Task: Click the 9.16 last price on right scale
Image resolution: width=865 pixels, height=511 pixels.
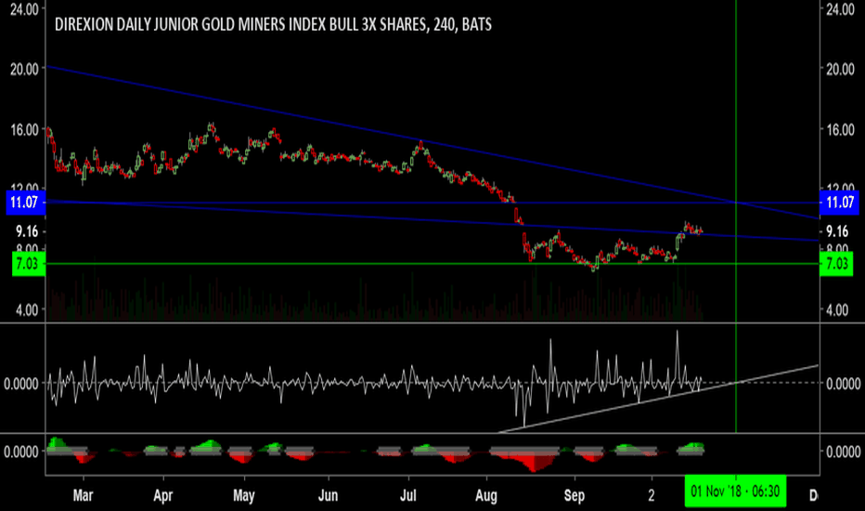Action: (x=837, y=231)
